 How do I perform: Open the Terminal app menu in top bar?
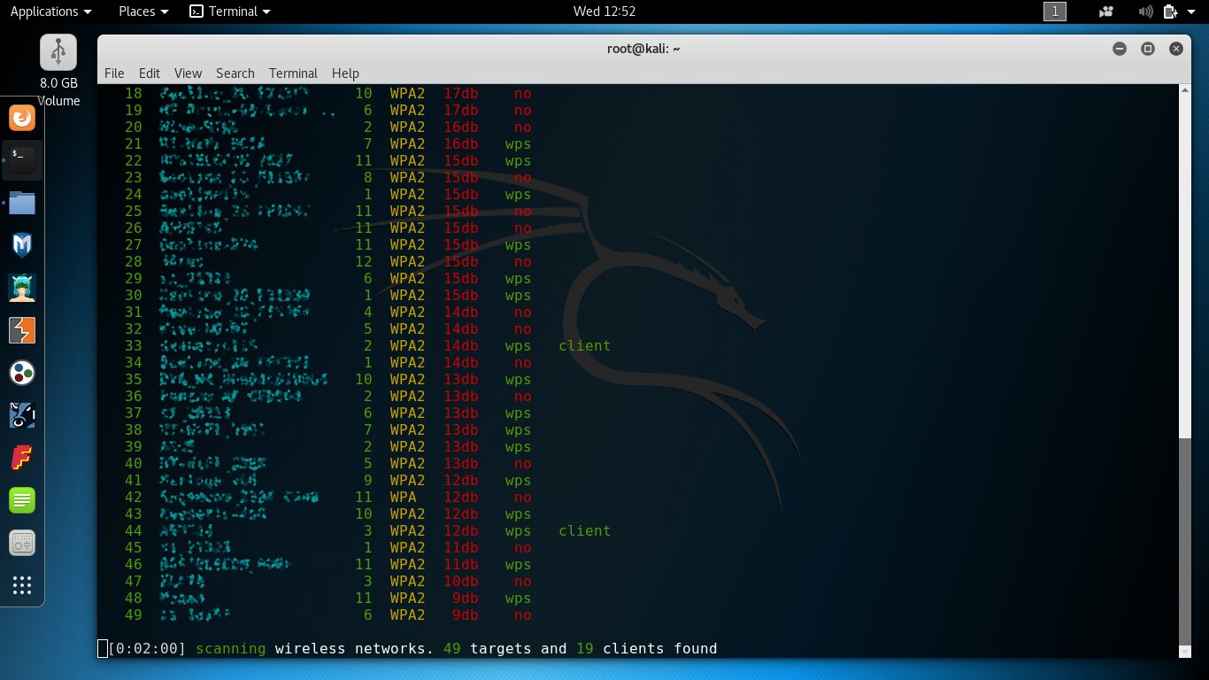coord(231,12)
